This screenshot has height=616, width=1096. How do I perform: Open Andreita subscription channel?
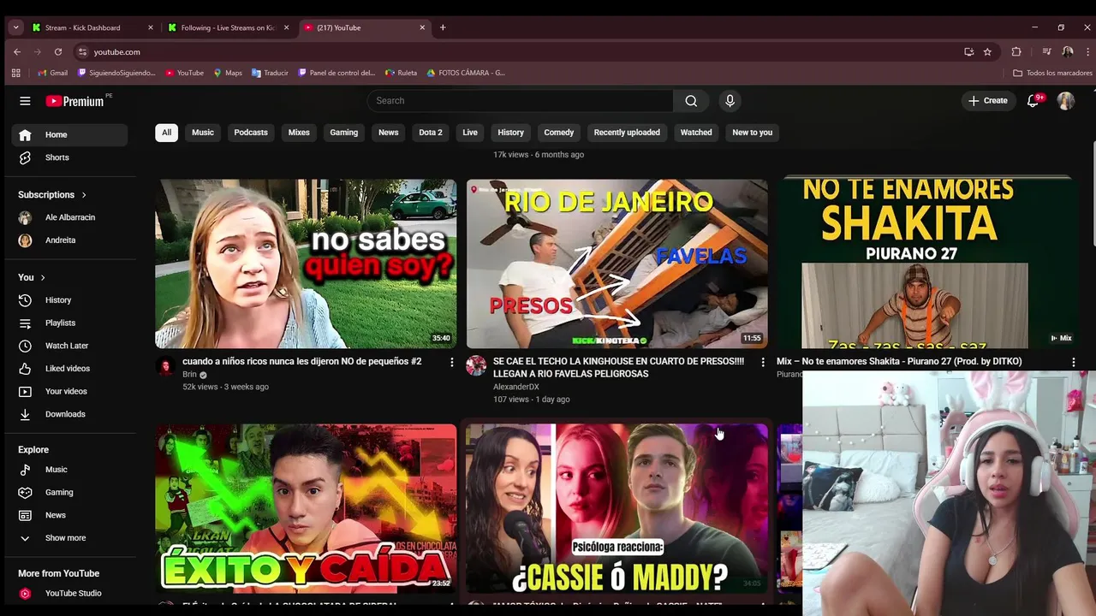click(69, 240)
